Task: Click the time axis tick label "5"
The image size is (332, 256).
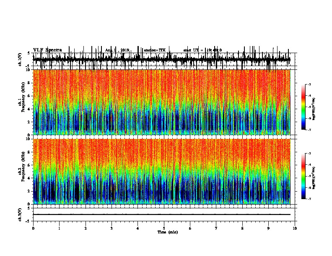Action: [164, 228]
